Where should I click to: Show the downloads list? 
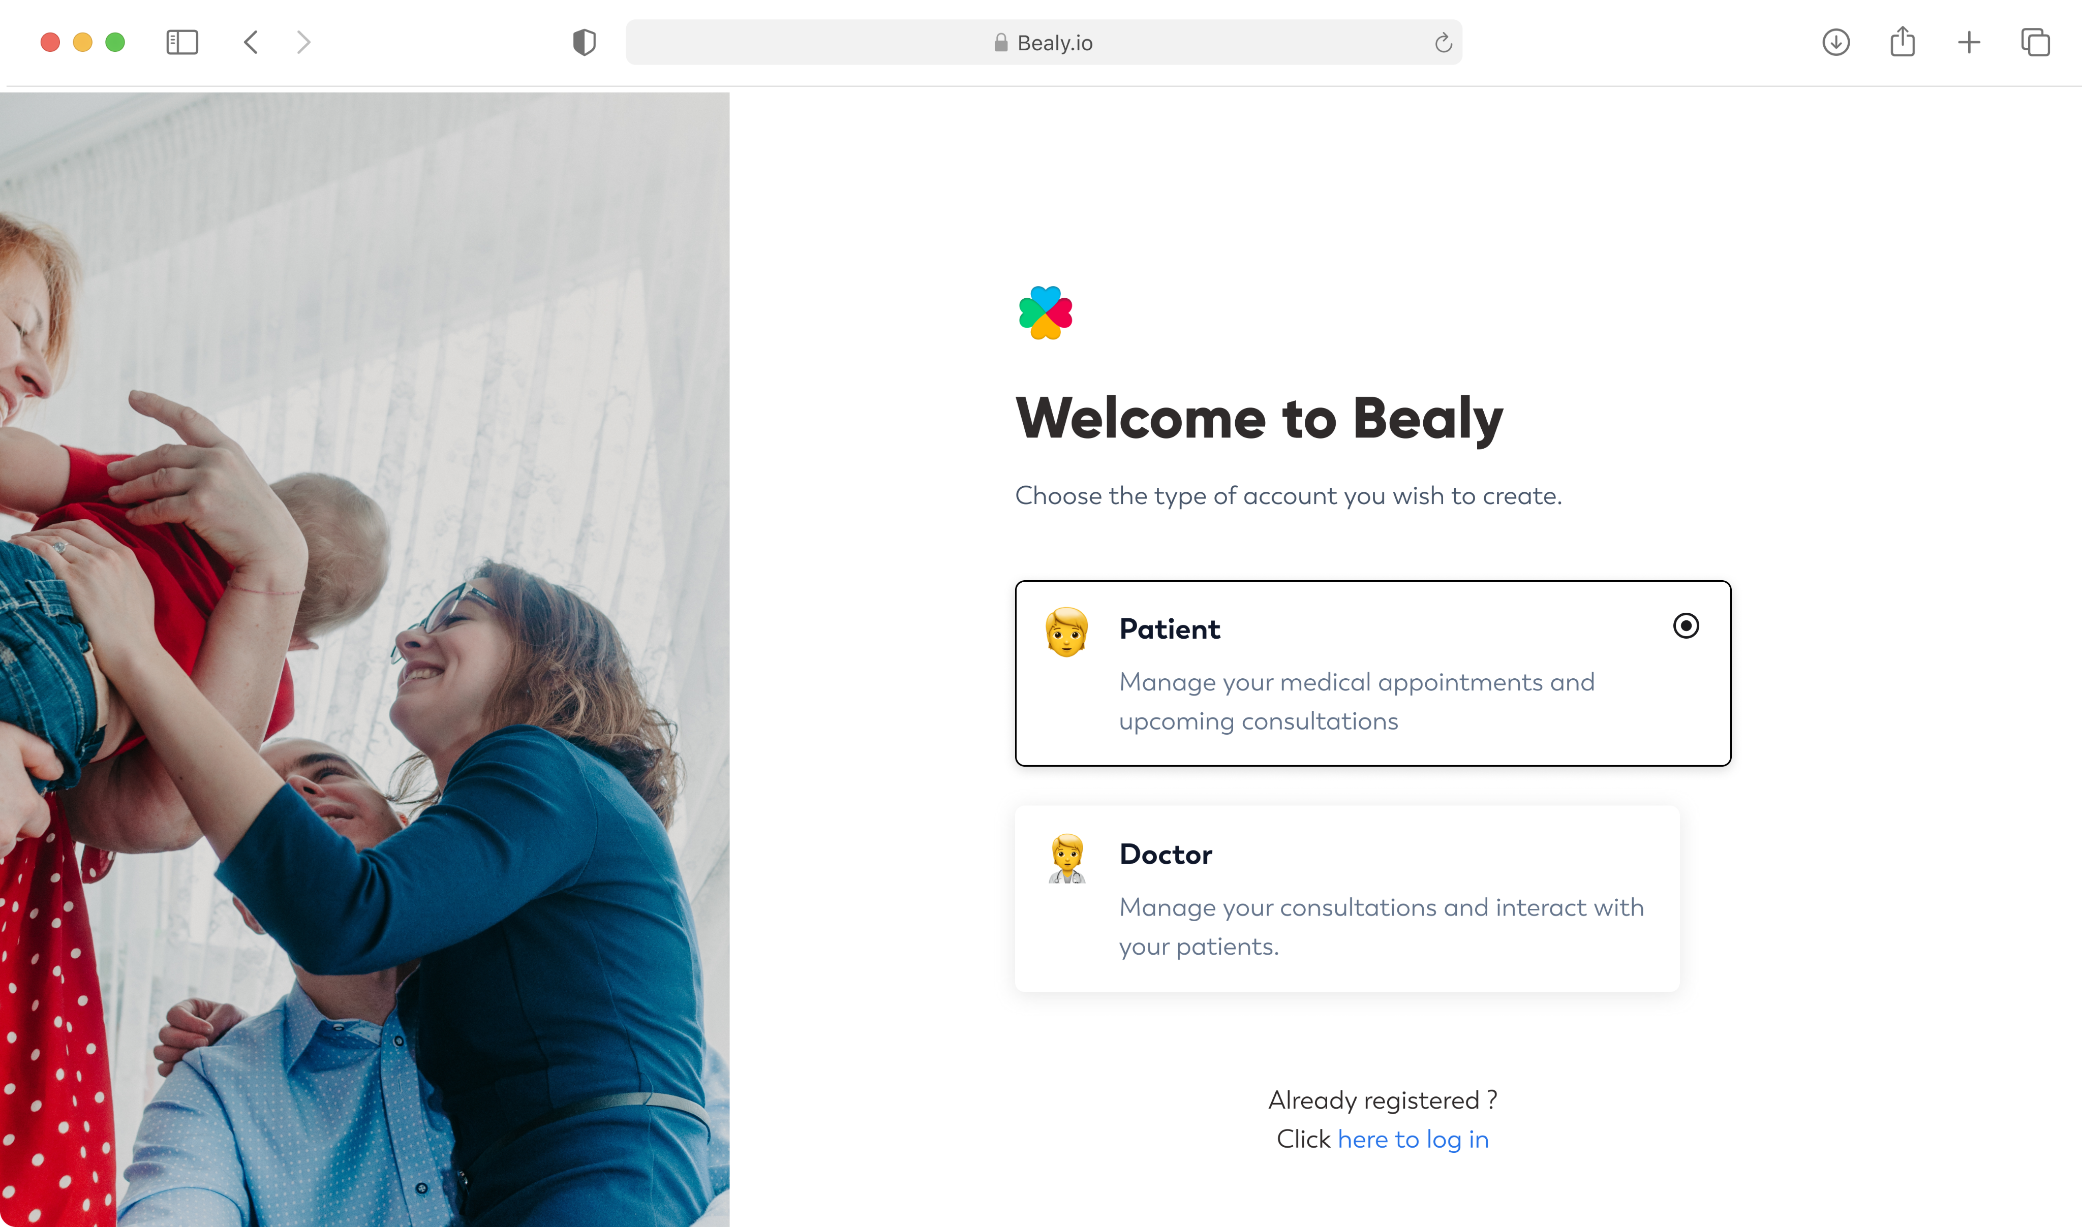(x=1835, y=42)
